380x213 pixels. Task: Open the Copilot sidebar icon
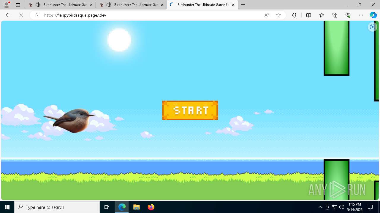coord(373,15)
